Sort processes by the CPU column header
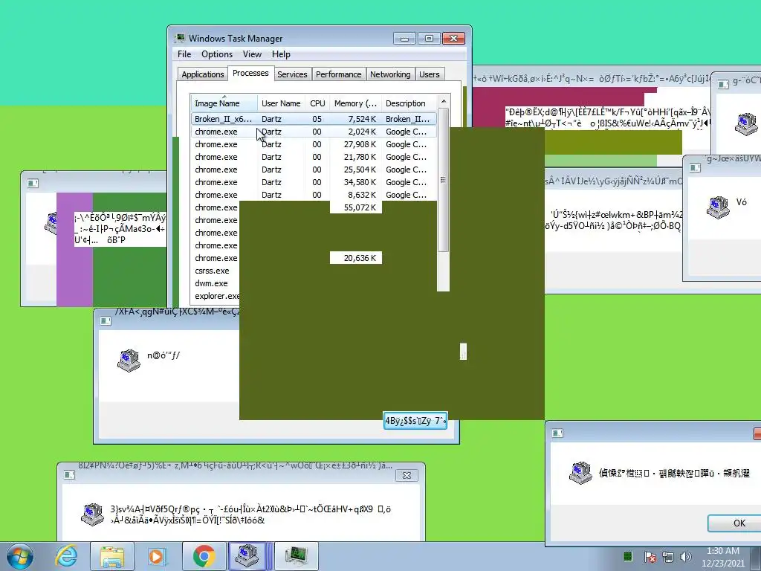 click(x=317, y=103)
